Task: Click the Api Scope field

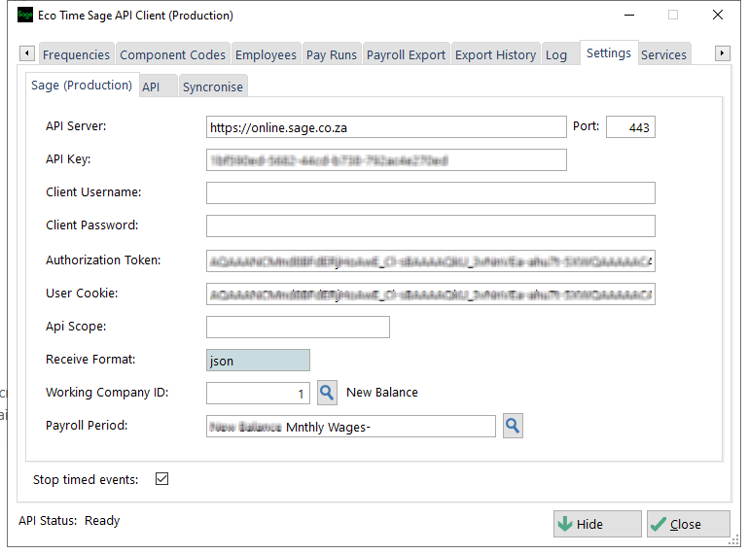Action: coord(299,328)
